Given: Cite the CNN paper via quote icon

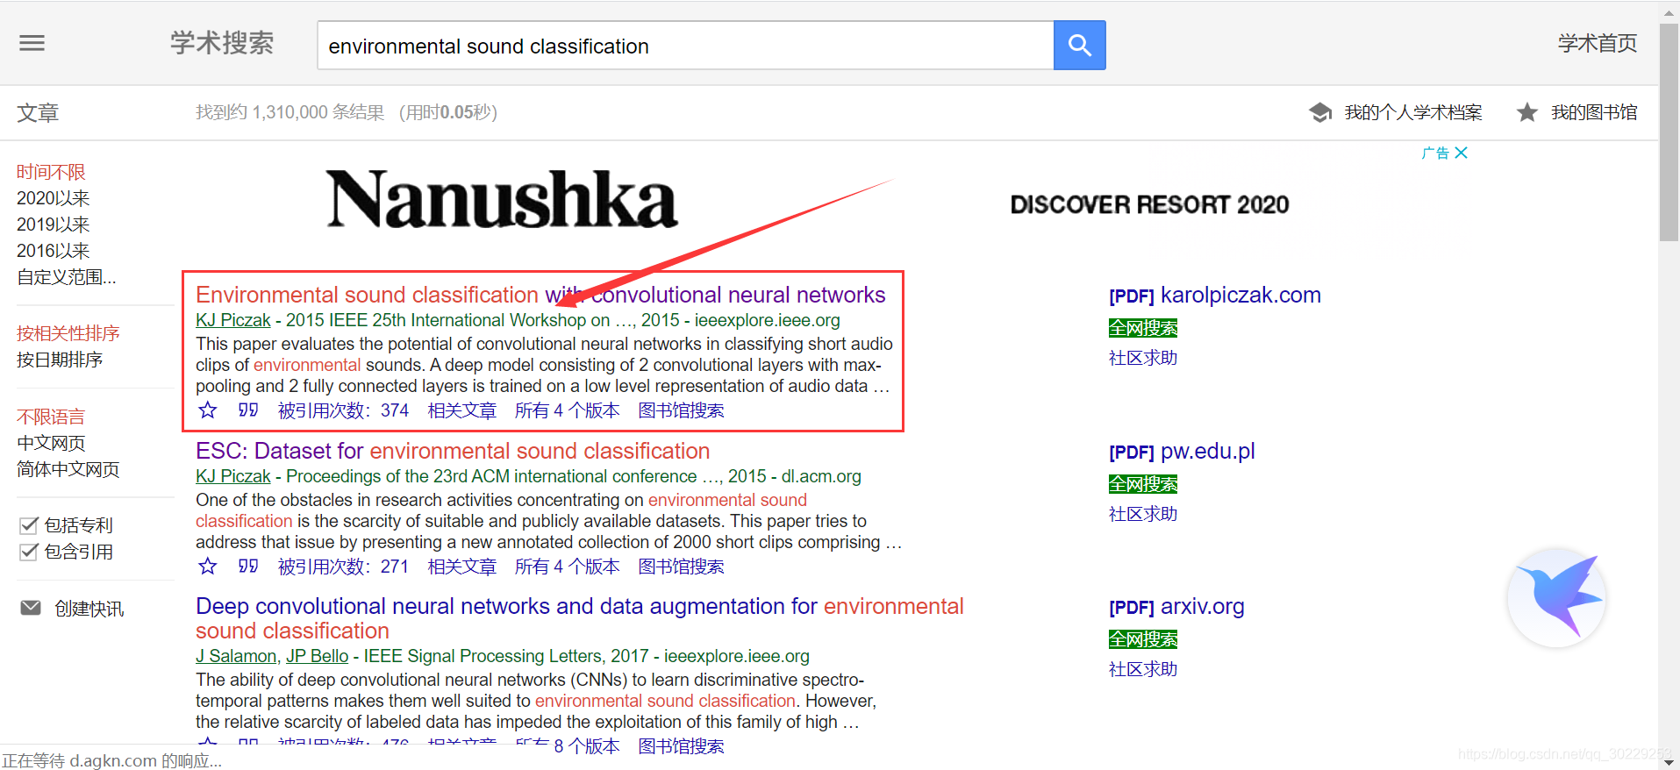Looking at the screenshot, I should 248,410.
